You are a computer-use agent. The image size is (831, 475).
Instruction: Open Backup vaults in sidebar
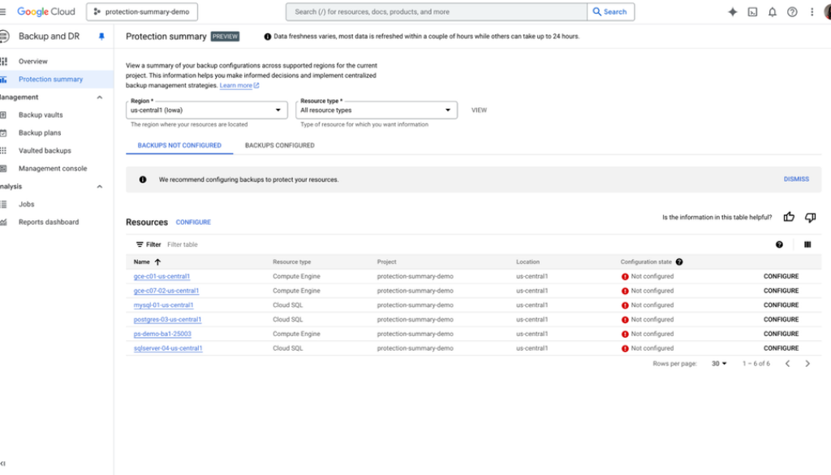(41, 115)
